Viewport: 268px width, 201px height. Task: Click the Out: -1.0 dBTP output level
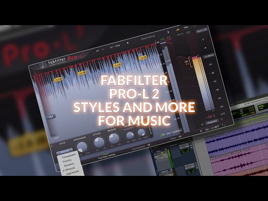212,128
